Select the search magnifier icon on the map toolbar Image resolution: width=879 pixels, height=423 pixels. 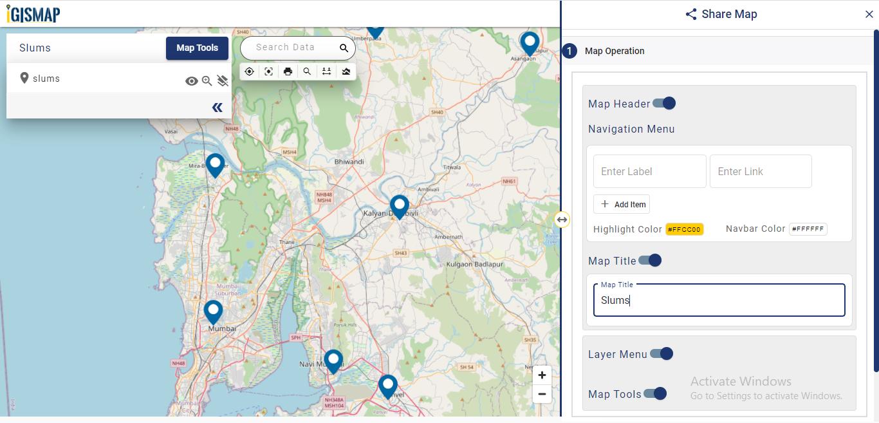307,71
